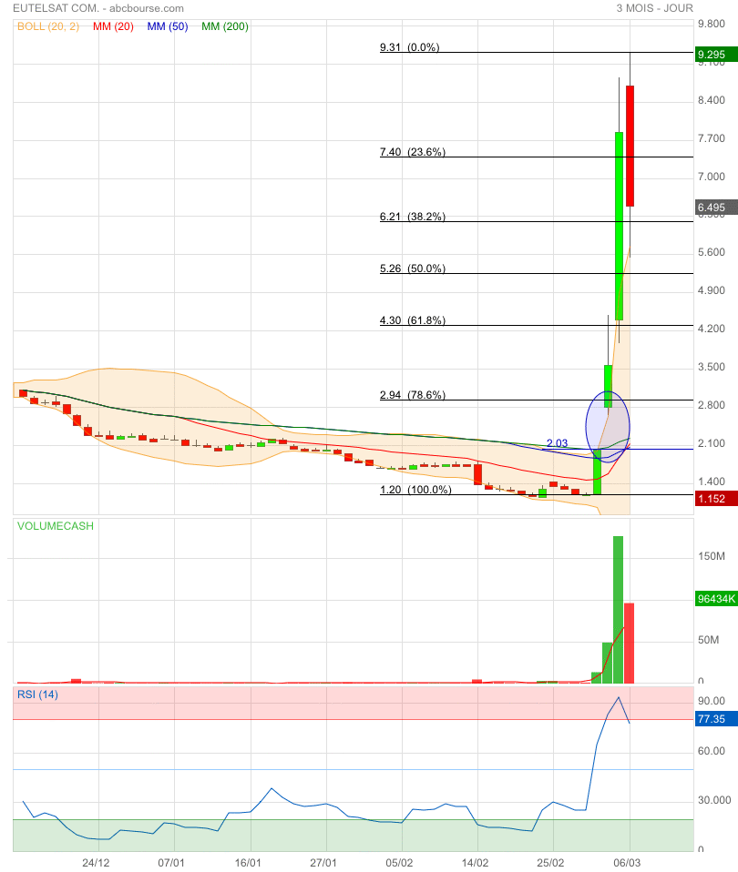Screen dimensions: 738x872
Task: Click the 06/03 date label
Action: [x=627, y=863]
